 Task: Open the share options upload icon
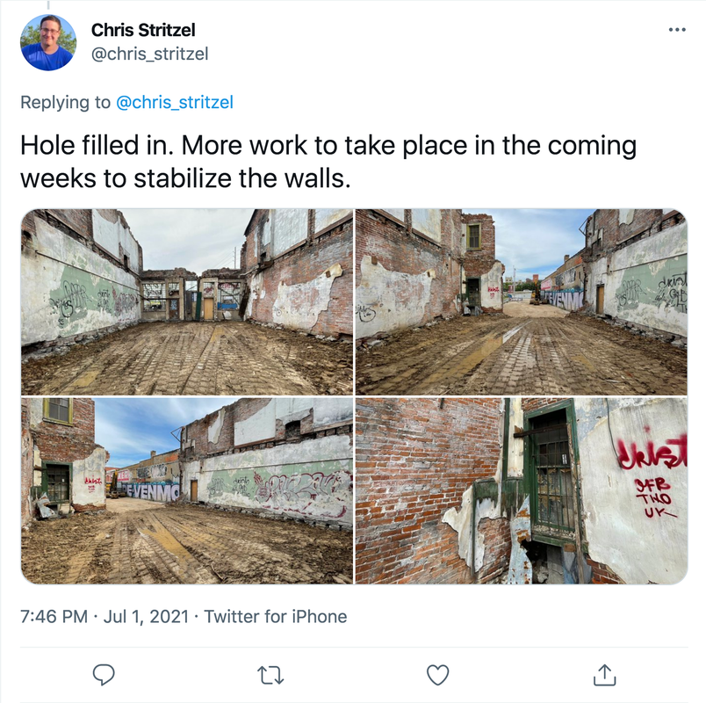tap(604, 675)
